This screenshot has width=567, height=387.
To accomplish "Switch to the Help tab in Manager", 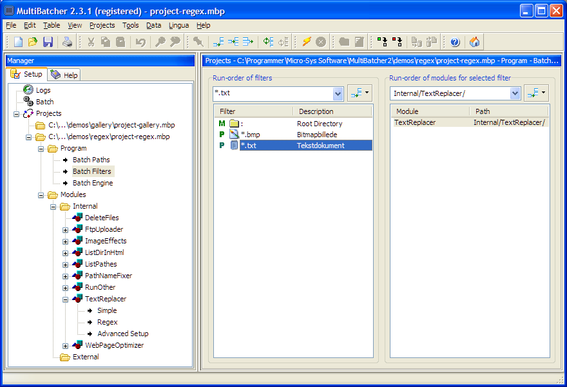I will [x=64, y=75].
